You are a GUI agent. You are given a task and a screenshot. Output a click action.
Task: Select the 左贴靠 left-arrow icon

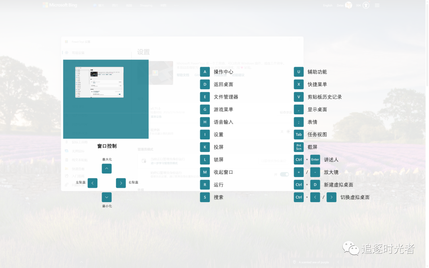click(92, 183)
